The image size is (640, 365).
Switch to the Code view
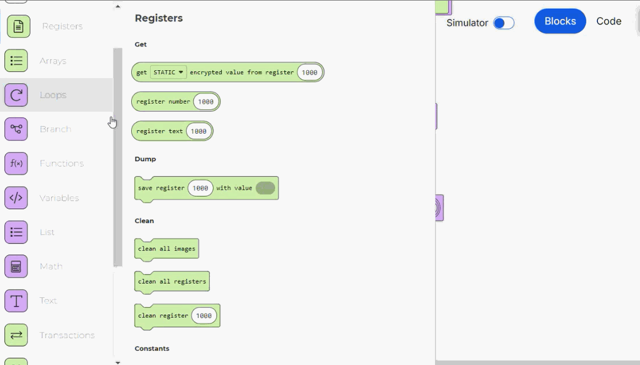[608, 21]
